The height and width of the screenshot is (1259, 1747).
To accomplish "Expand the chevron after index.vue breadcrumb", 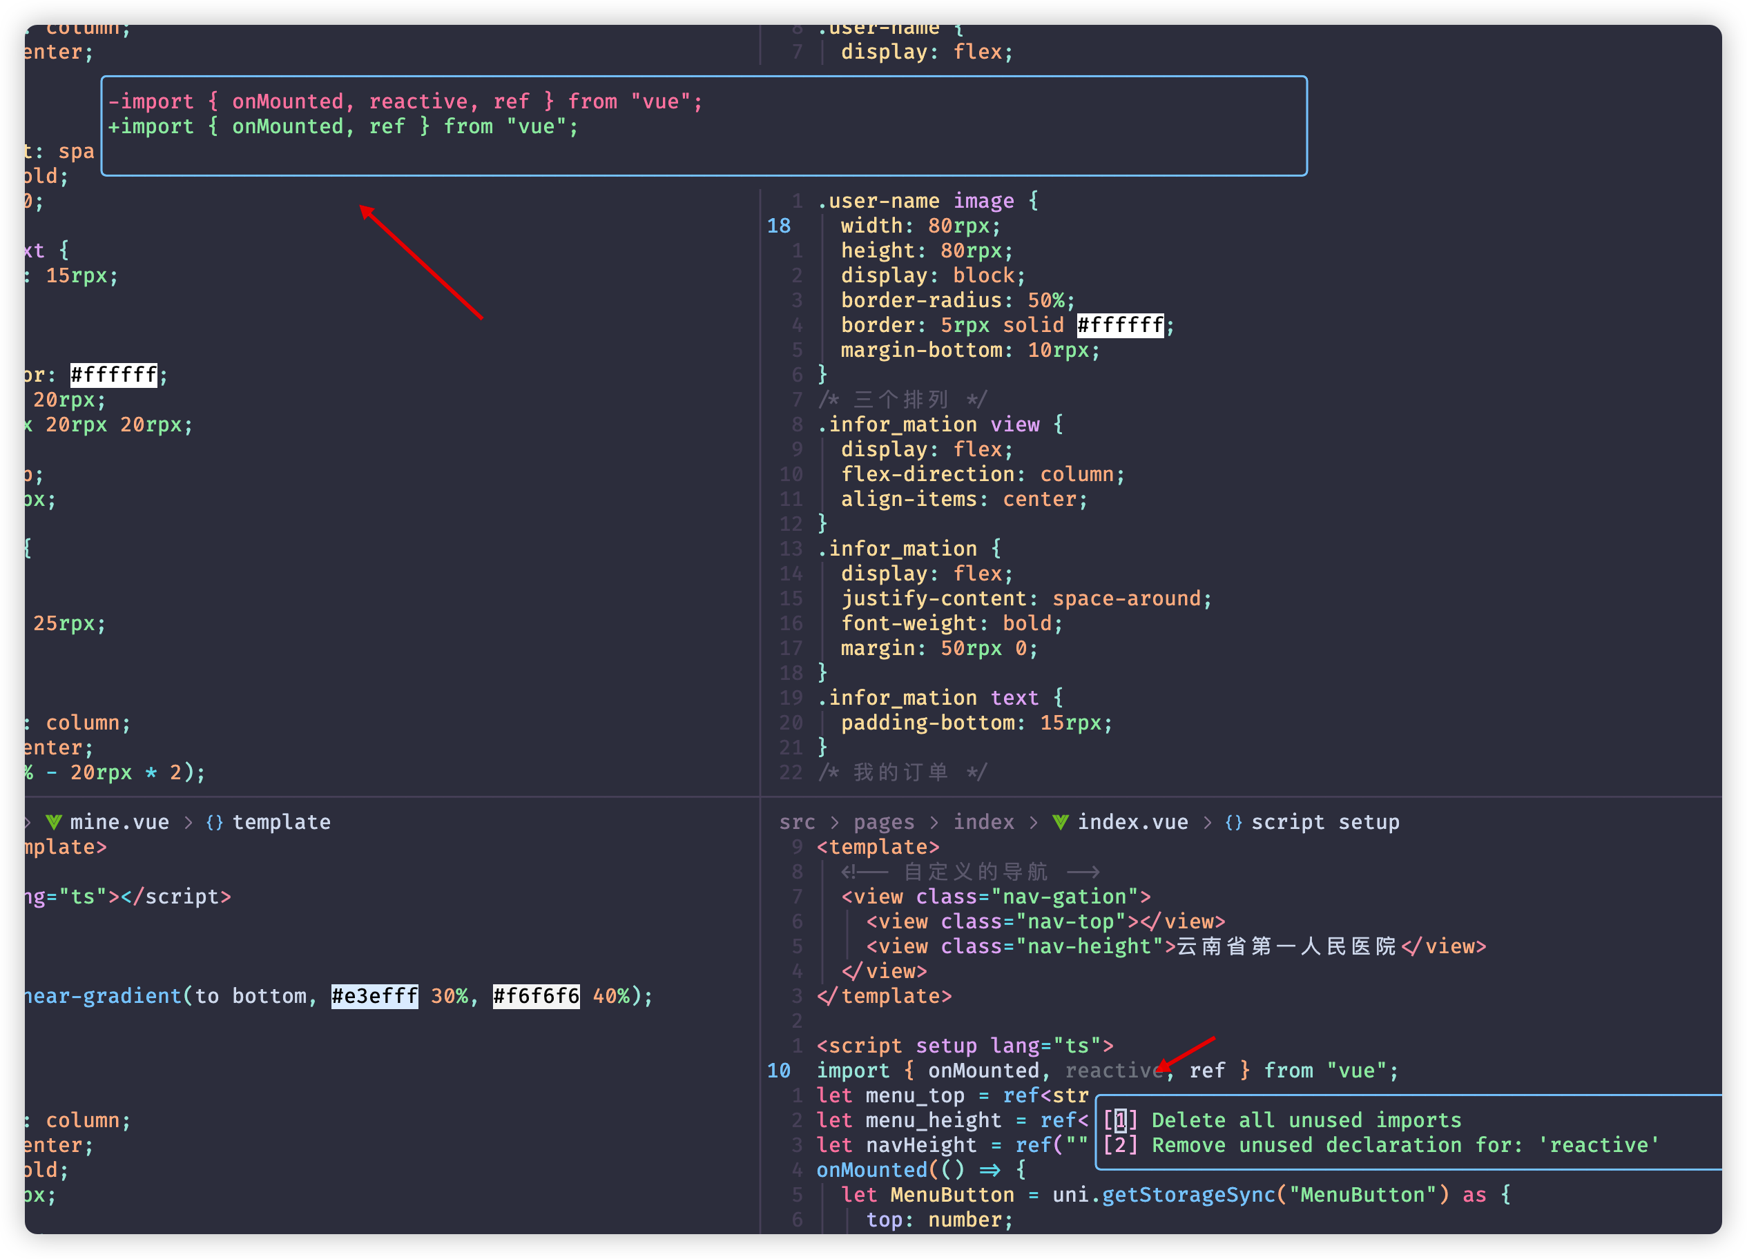I will (x=1208, y=821).
